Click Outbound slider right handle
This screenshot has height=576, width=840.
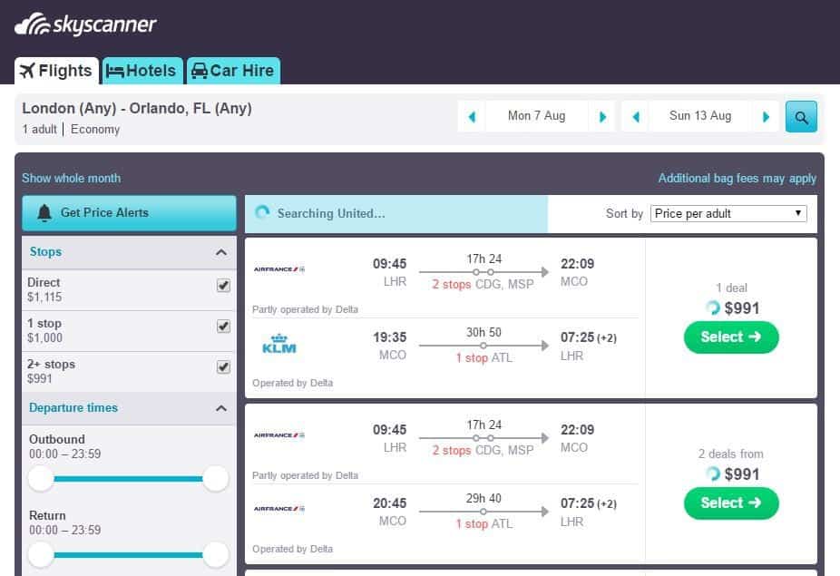coord(216,478)
